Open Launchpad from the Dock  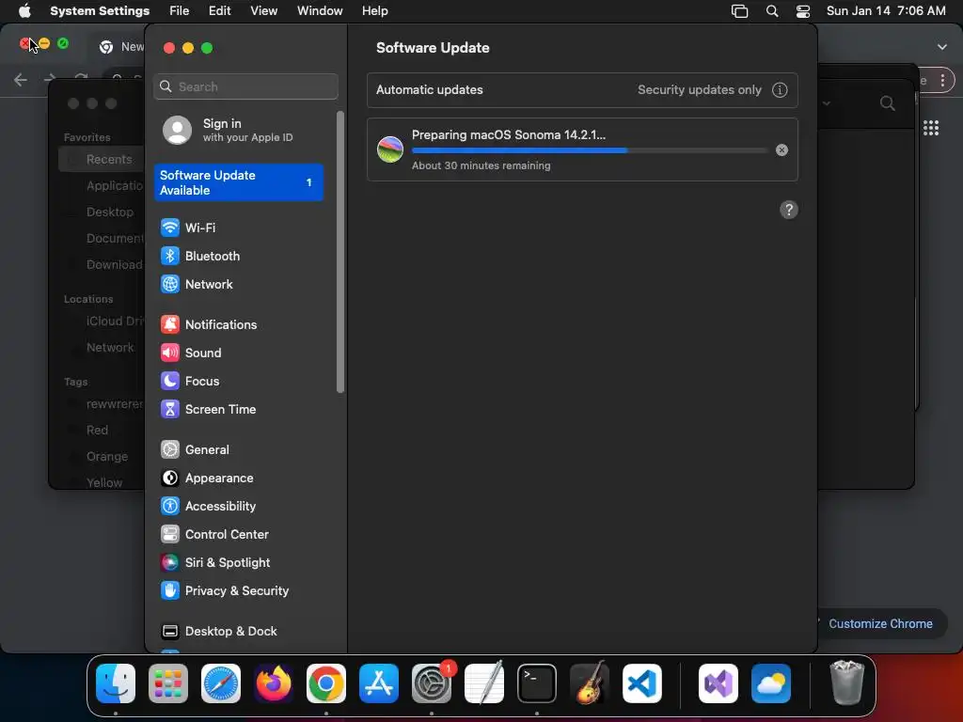[x=168, y=683]
